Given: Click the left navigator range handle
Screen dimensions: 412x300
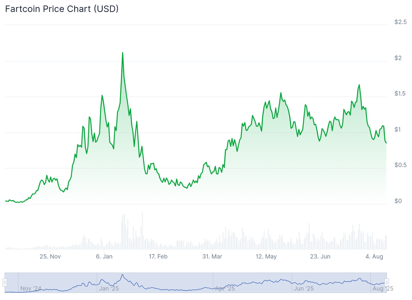Looking at the screenshot, I should coord(5,283).
